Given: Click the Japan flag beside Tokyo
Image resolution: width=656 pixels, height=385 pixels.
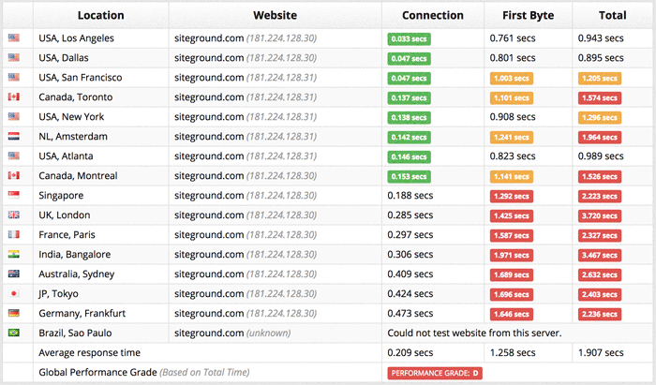Looking at the screenshot, I should click(x=14, y=293).
